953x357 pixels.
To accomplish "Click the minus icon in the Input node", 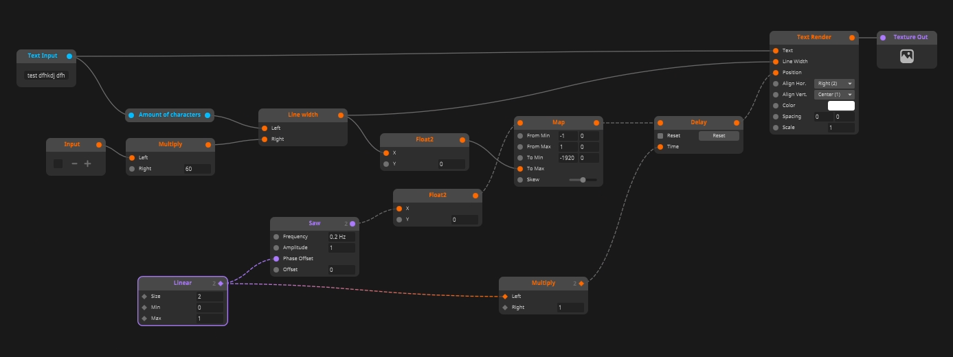I will tap(74, 163).
